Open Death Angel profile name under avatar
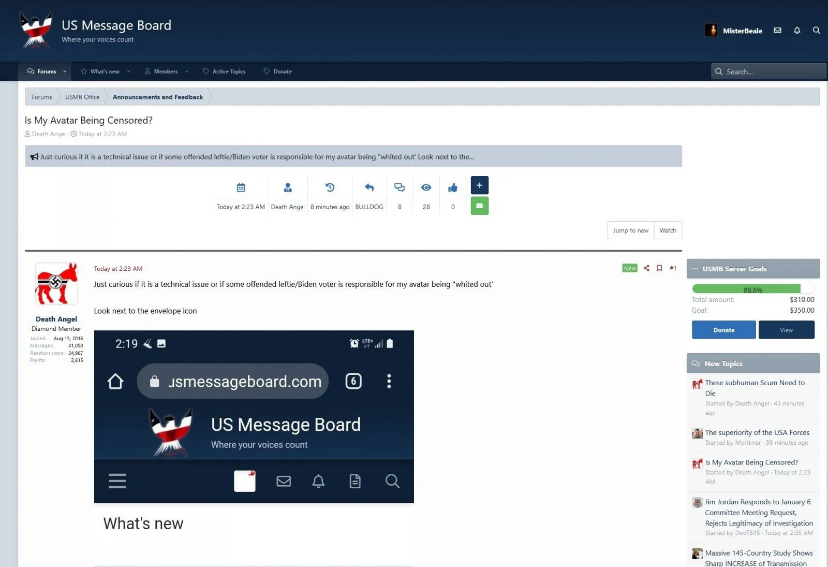 tap(56, 319)
